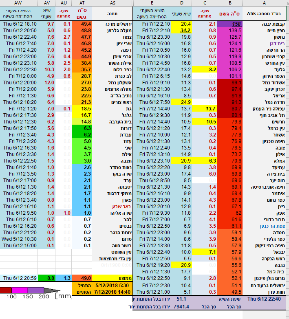Screen dimensions: 289x319
Task: Select the blue צפת הר כנען station cell
Action: click(x=265, y=226)
